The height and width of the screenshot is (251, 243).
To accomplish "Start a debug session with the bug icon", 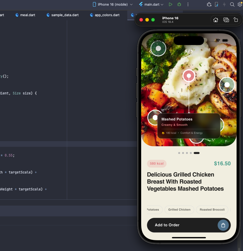I will coord(179,4).
